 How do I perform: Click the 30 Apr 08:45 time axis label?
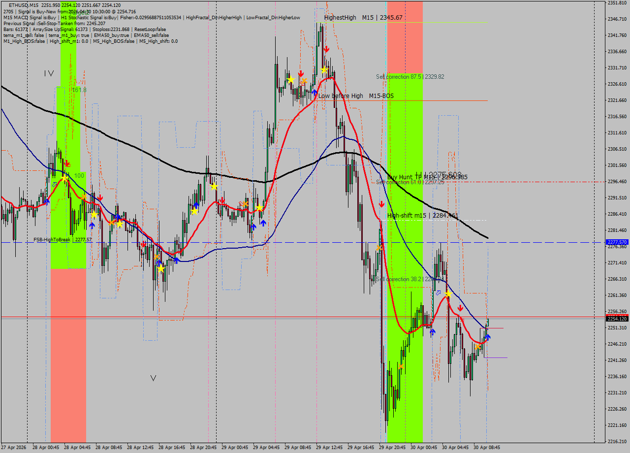pyautogui.click(x=486, y=448)
